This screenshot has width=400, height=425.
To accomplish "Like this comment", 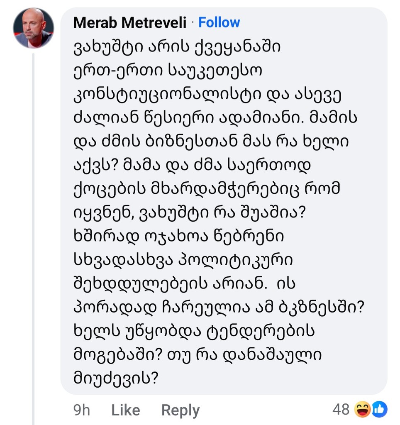I will 125,410.
